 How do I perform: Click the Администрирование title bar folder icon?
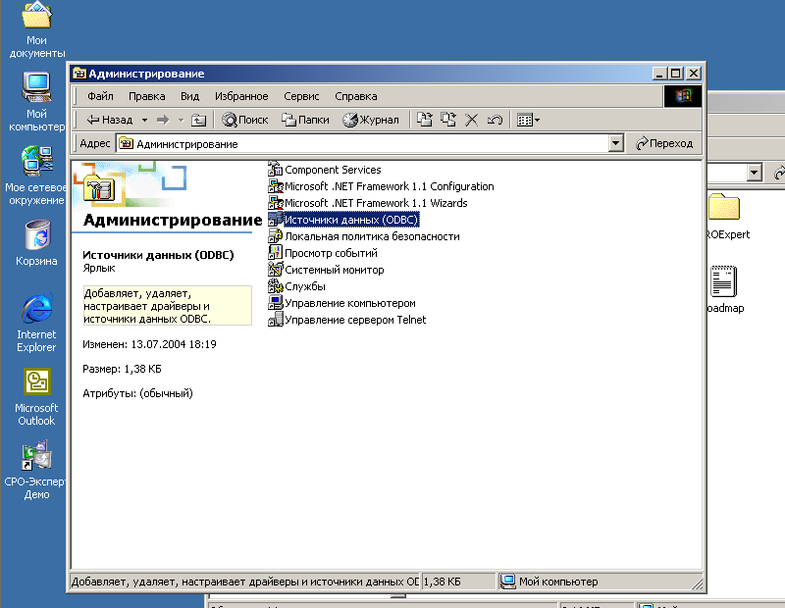pyautogui.click(x=79, y=74)
